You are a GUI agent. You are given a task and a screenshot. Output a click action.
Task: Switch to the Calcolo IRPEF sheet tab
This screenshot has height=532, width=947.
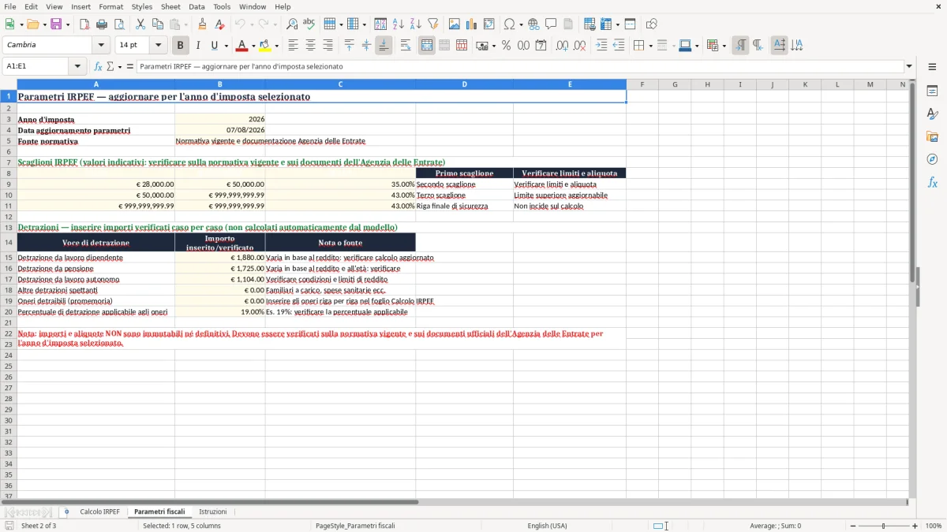[x=99, y=512]
